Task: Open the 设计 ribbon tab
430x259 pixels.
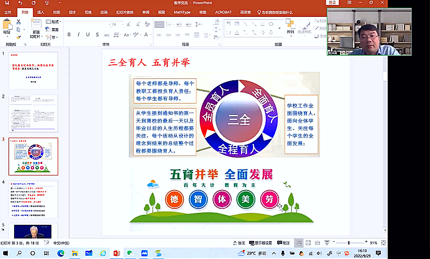Action: [72, 12]
